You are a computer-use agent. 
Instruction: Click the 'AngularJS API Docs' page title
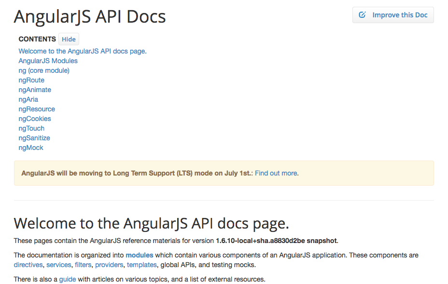[90, 16]
